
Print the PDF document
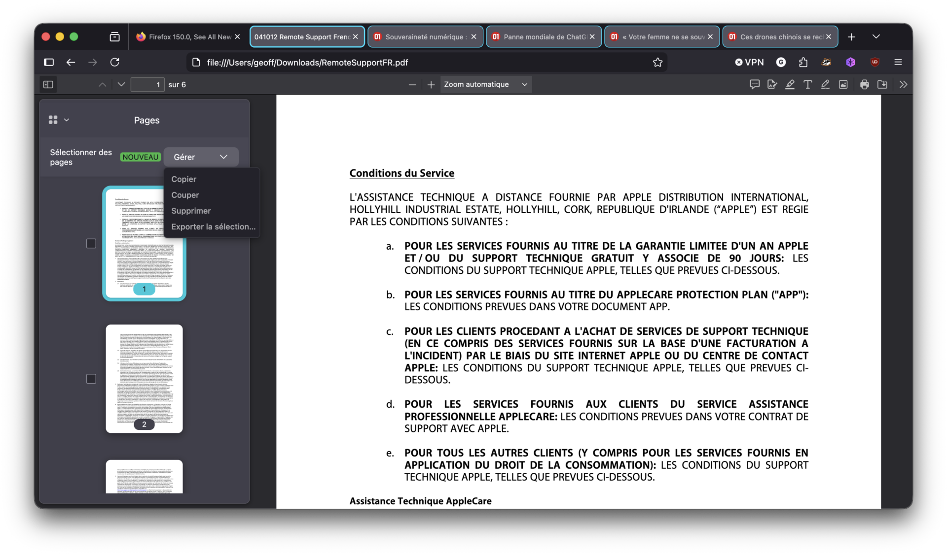(x=864, y=84)
